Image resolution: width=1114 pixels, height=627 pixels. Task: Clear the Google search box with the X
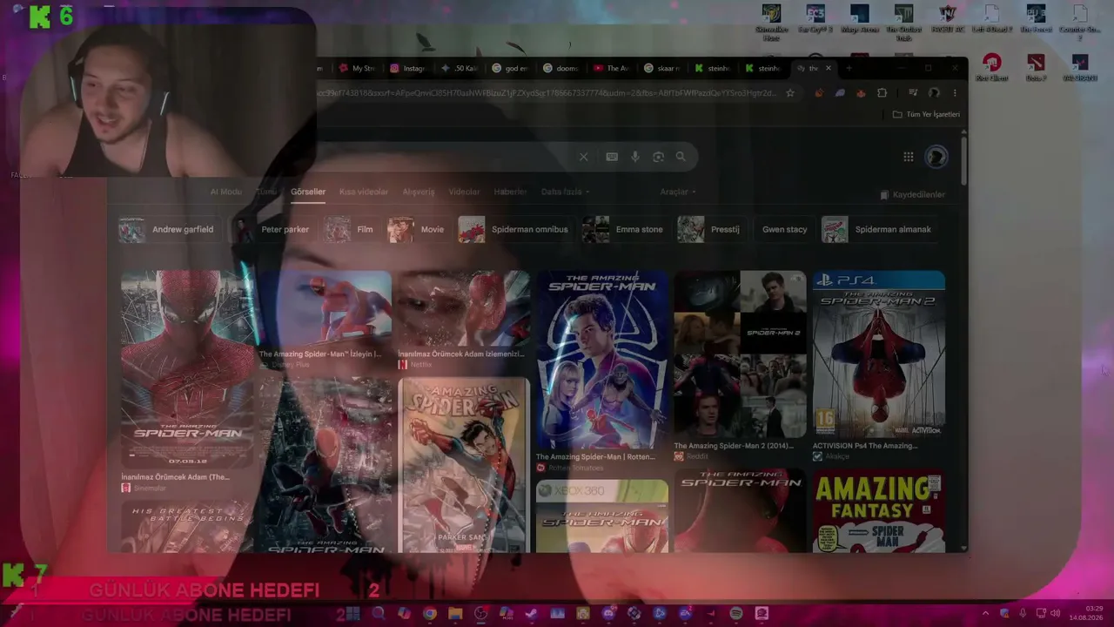[x=583, y=157]
